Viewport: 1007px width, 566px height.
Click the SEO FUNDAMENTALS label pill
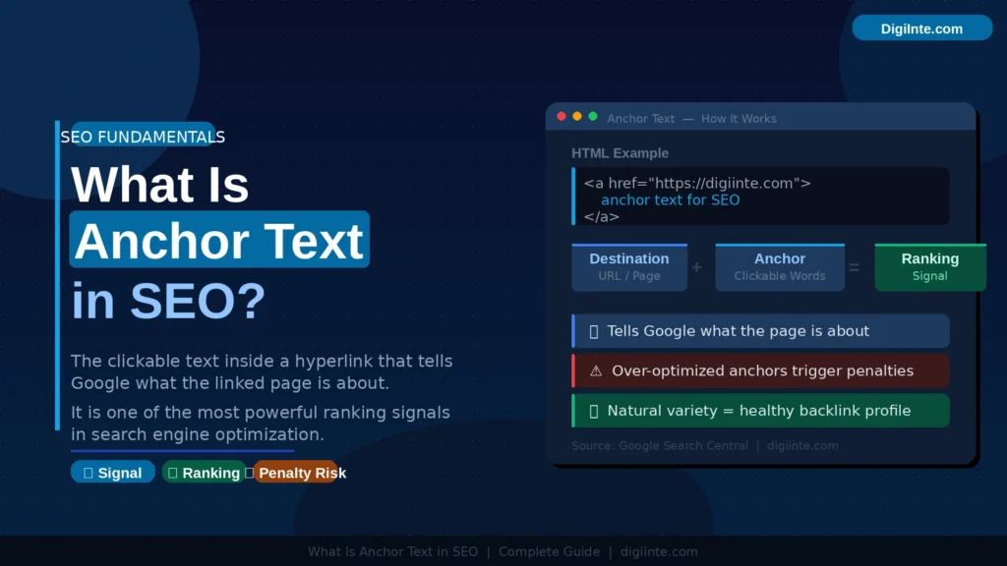pos(143,136)
